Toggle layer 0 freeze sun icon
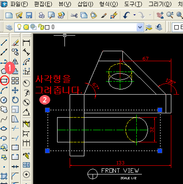 coord(26,27)
